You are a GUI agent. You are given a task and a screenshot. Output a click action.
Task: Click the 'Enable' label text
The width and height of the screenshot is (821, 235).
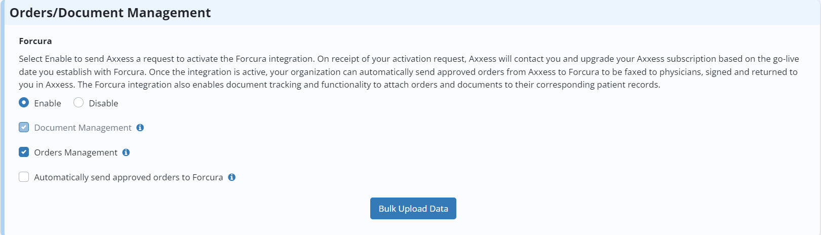click(x=48, y=103)
